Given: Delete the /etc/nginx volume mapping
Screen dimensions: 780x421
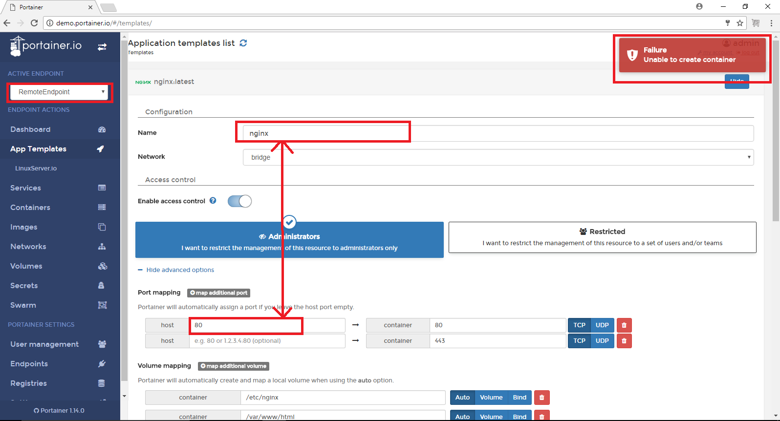Looking at the screenshot, I should point(542,398).
